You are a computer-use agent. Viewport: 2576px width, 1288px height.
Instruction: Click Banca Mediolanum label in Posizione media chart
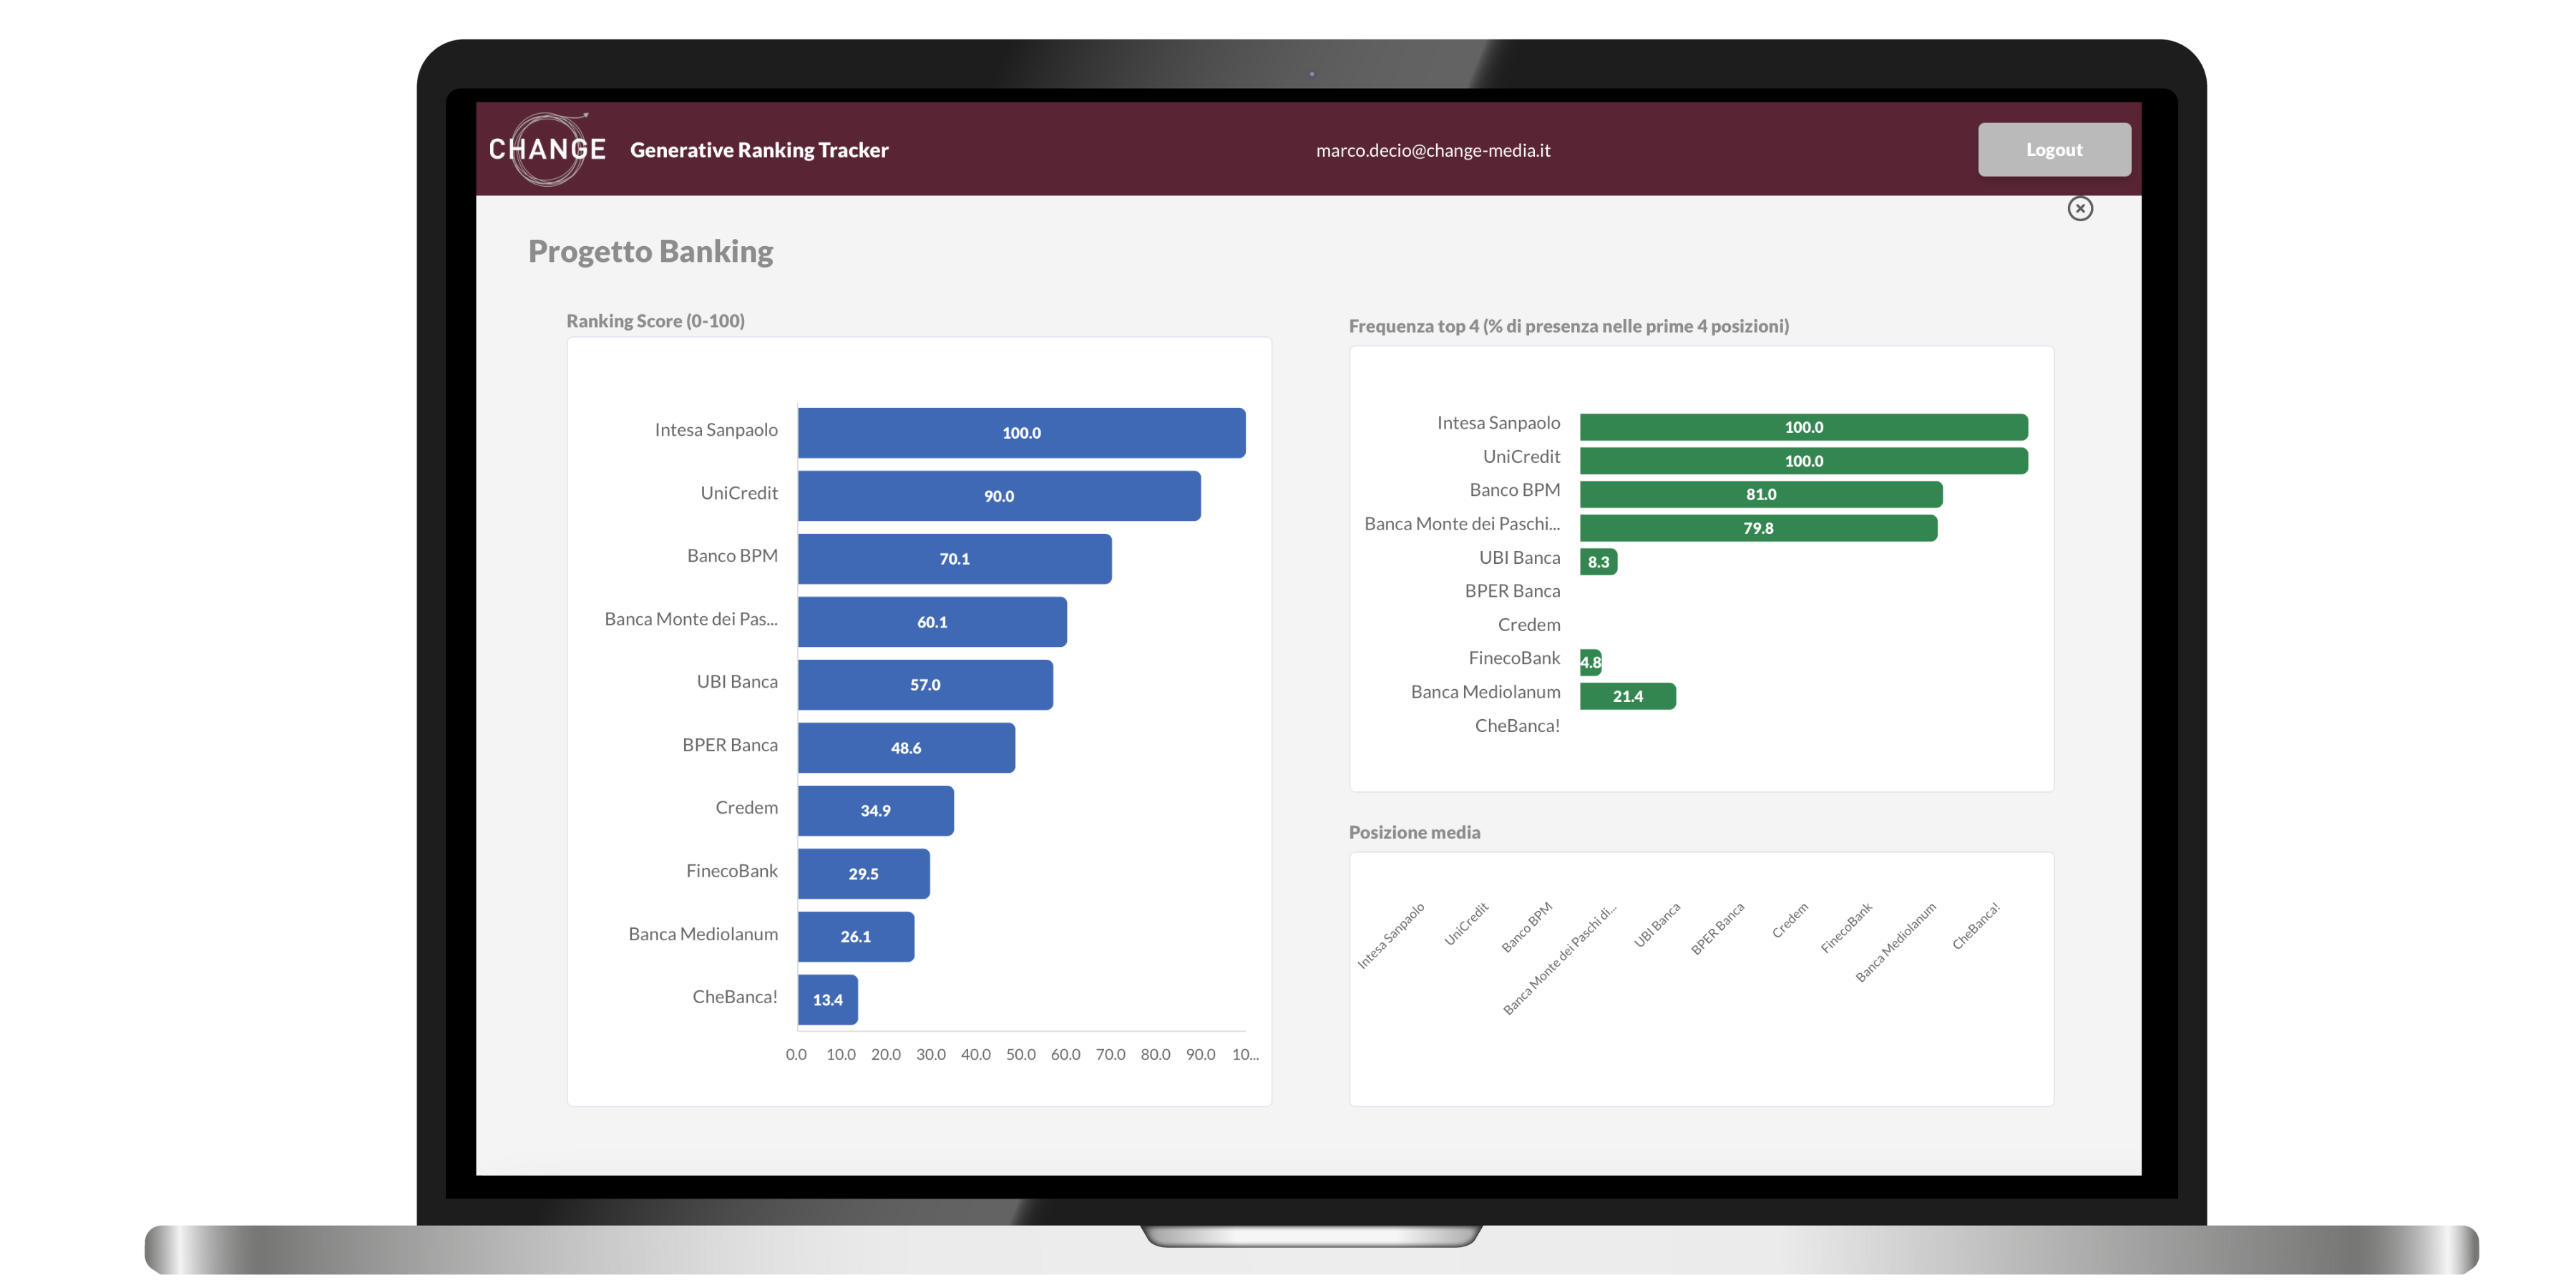[x=1896, y=942]
